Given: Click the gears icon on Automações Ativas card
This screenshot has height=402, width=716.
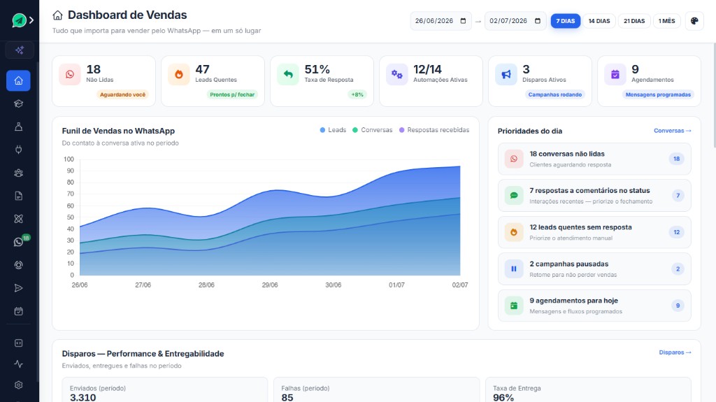Looking at the screenshot, I should click(397, 75).
